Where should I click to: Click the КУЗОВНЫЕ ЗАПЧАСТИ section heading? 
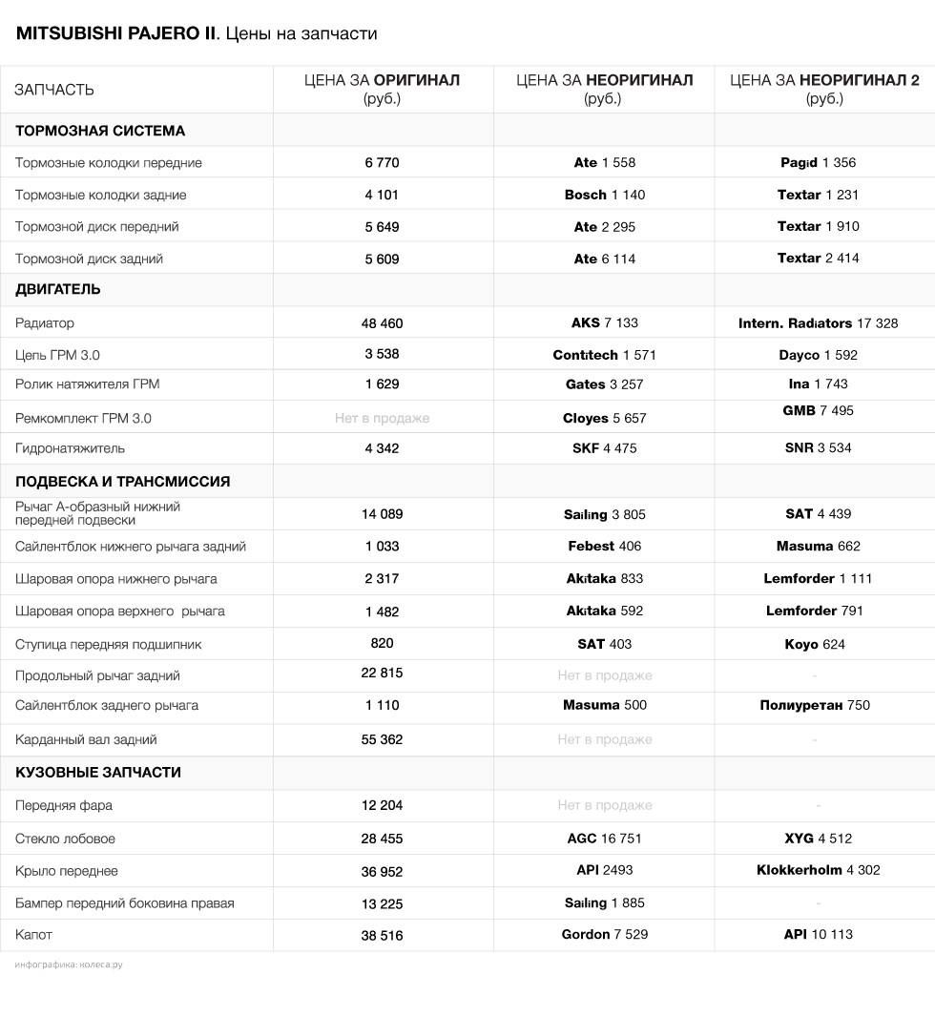98,773
